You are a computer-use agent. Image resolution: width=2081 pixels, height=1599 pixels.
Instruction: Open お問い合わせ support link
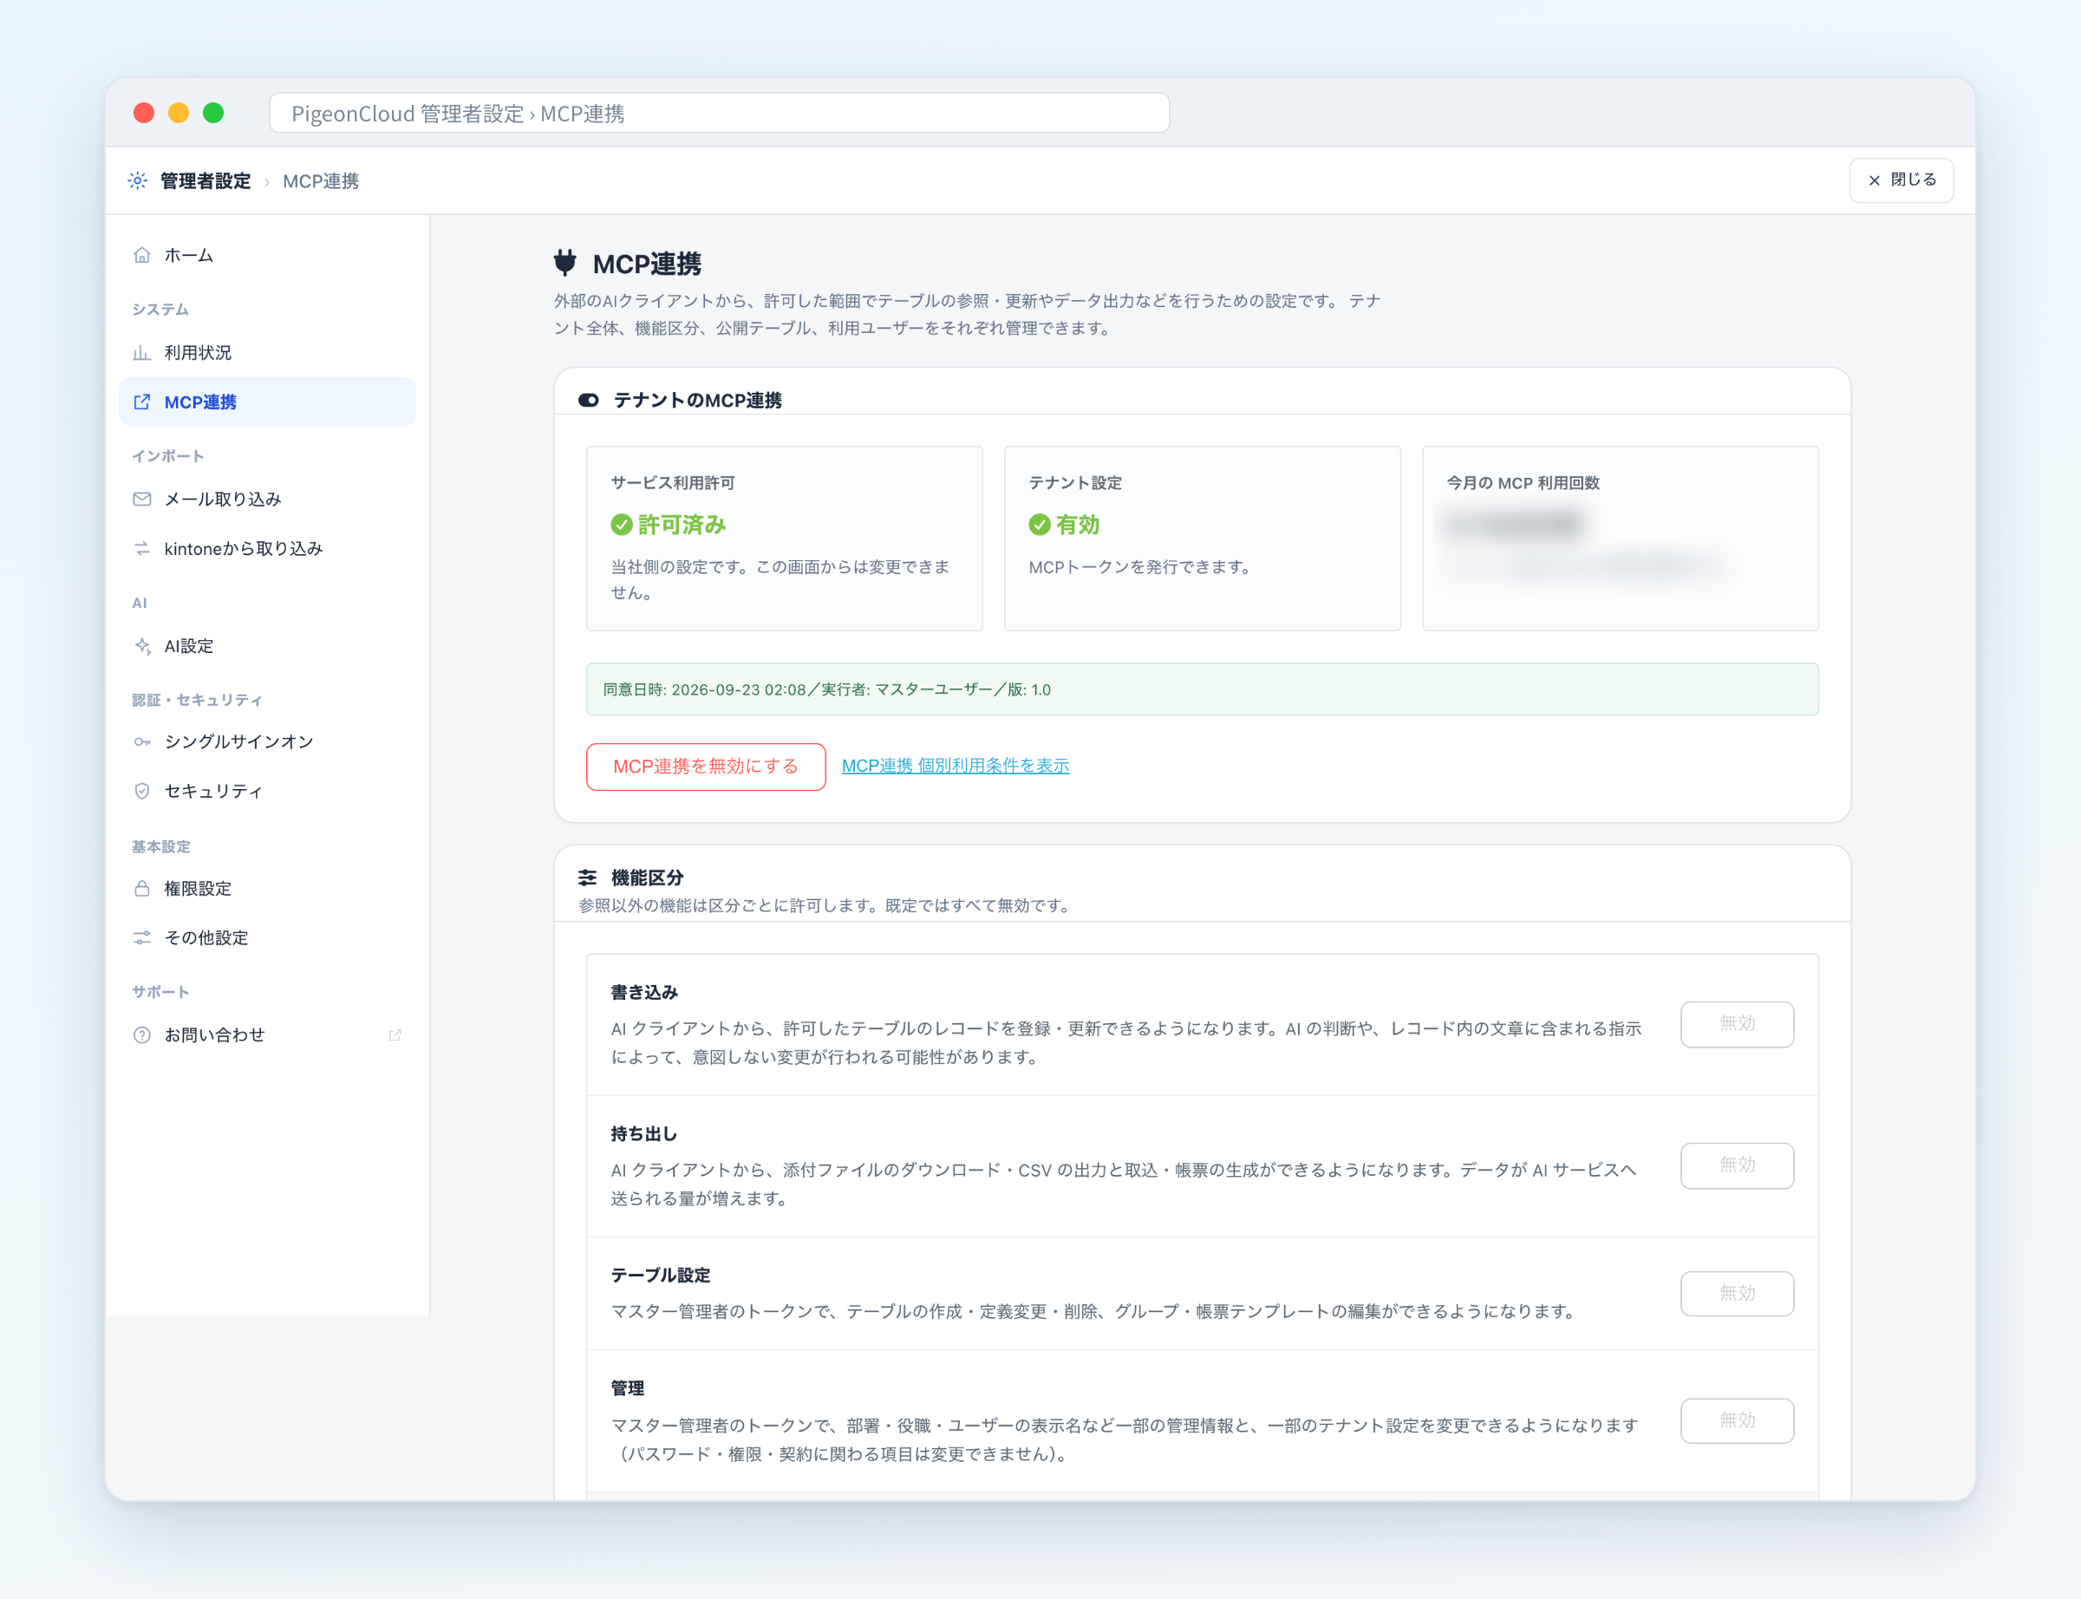[x=267, y=1034]
